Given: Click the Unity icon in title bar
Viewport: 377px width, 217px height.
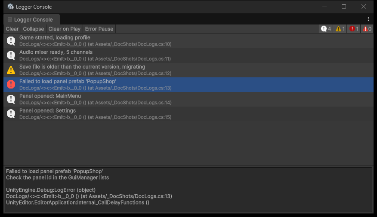Looking at the screenshot, I should pos(11,6).
